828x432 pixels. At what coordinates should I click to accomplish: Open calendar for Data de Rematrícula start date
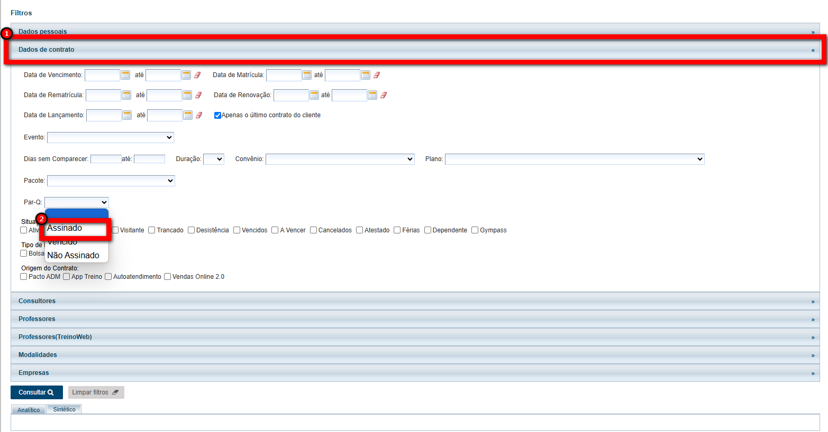click(126, 95)
